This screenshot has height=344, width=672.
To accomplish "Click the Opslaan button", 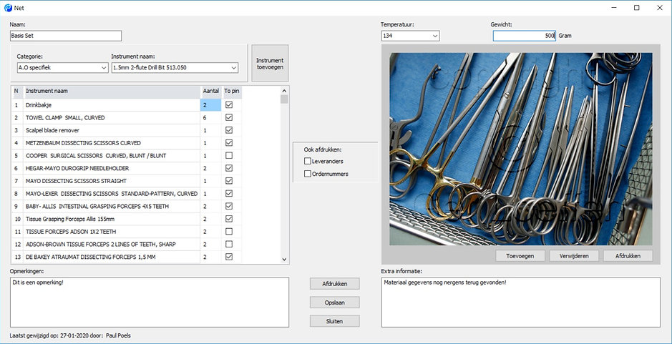I will click(x=335, y=303).
